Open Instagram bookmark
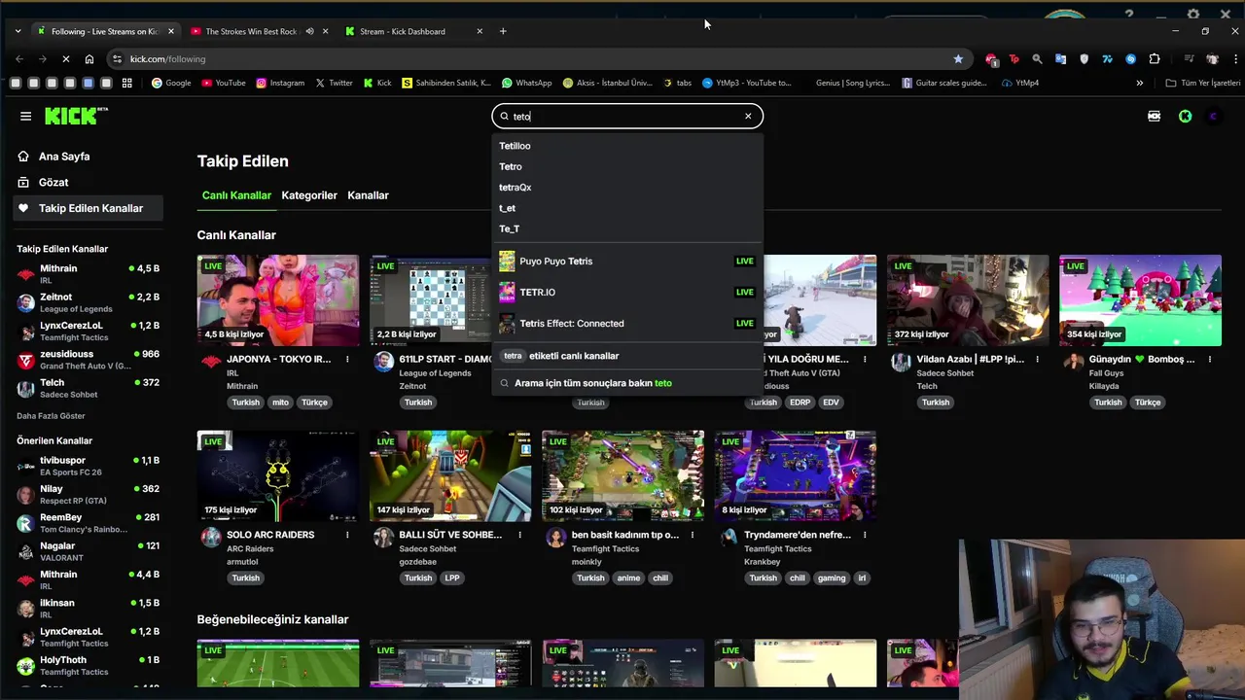 (280, 83)
